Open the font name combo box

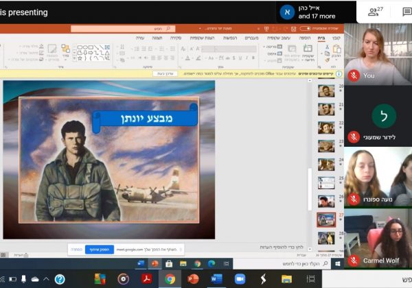(236, 49)
